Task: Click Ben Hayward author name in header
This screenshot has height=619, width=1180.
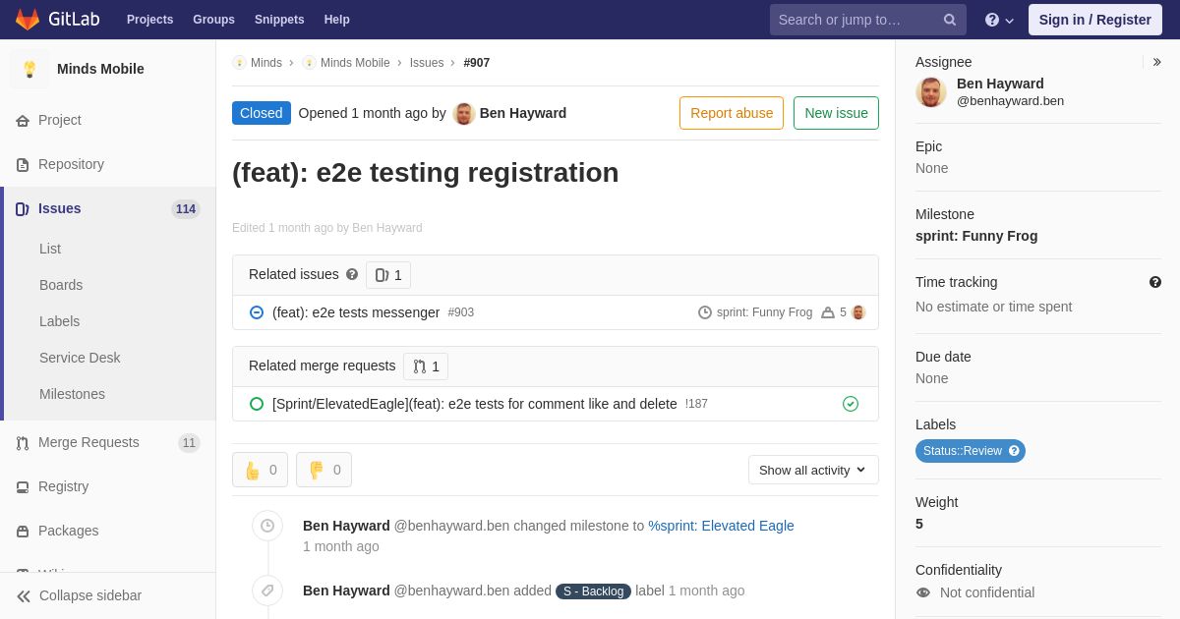Action: tap(523, 113)
